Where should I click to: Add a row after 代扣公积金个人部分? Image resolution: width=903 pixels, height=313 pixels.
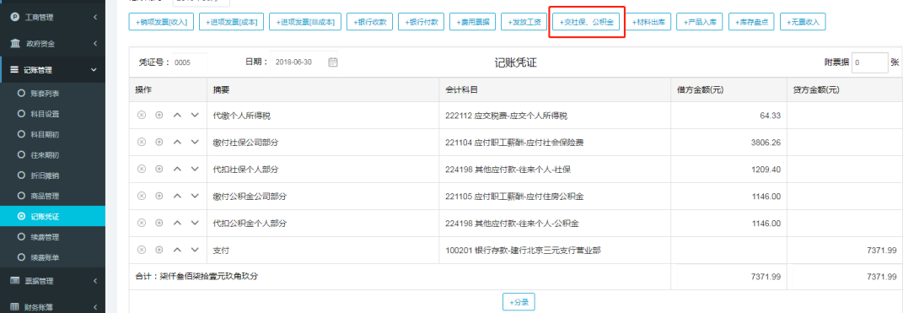coord(159,223)
